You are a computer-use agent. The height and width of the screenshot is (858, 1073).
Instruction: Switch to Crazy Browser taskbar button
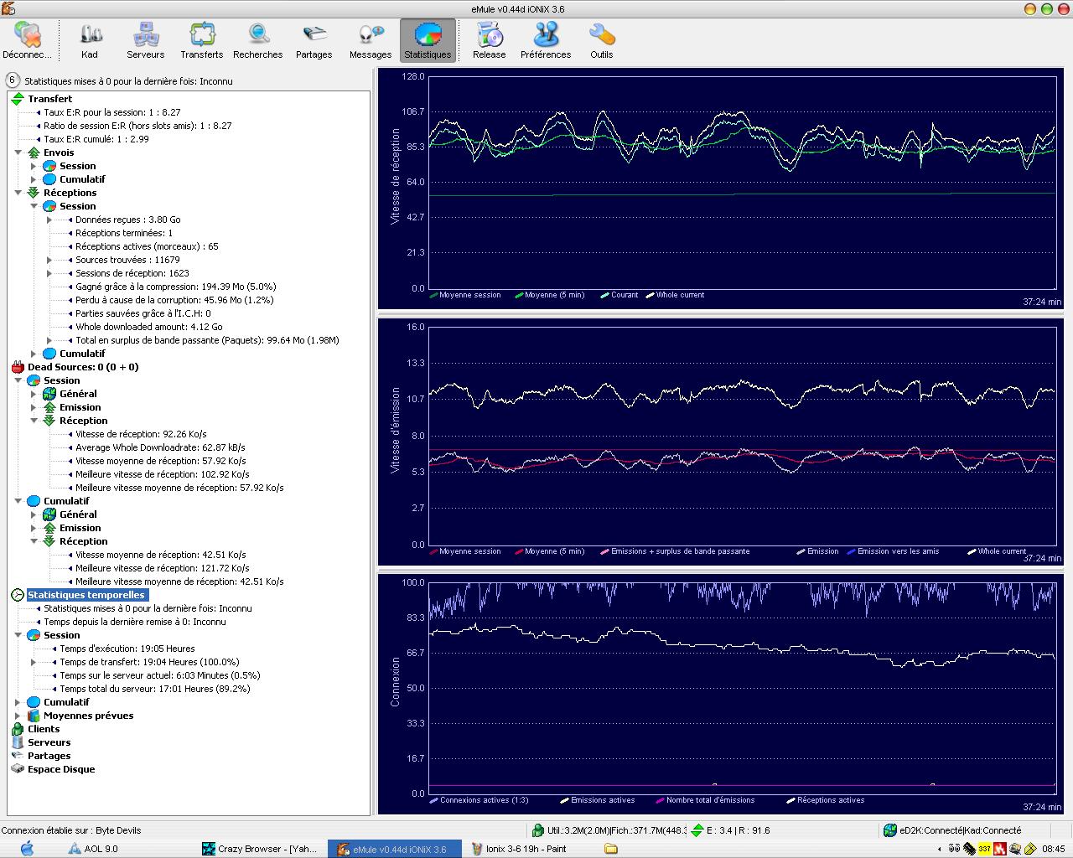[x=260, y=849]
